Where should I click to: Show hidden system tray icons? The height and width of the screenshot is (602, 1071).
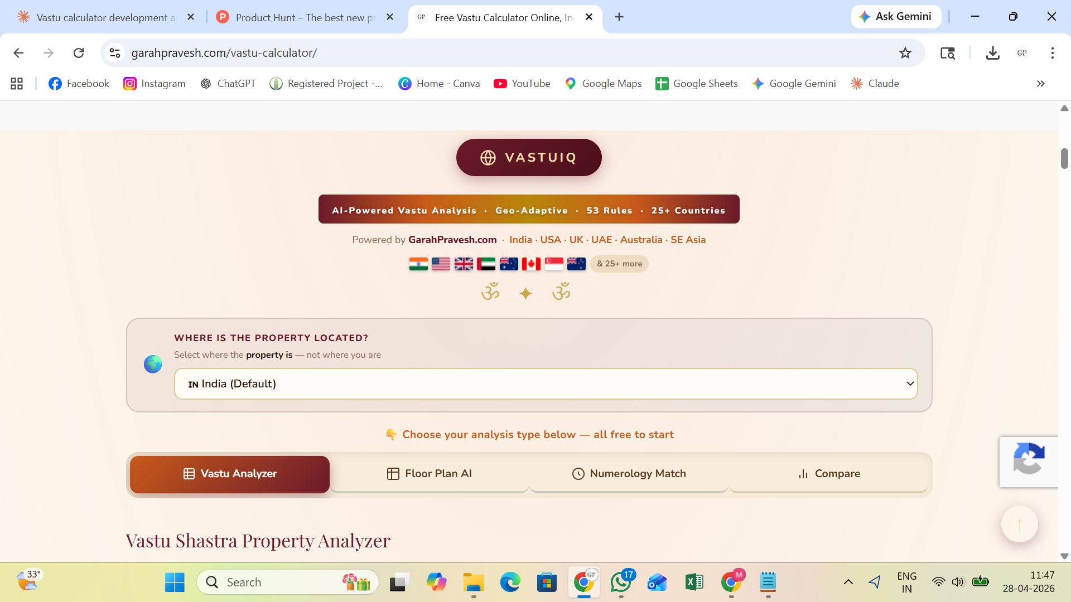click(x=848, y=582)
